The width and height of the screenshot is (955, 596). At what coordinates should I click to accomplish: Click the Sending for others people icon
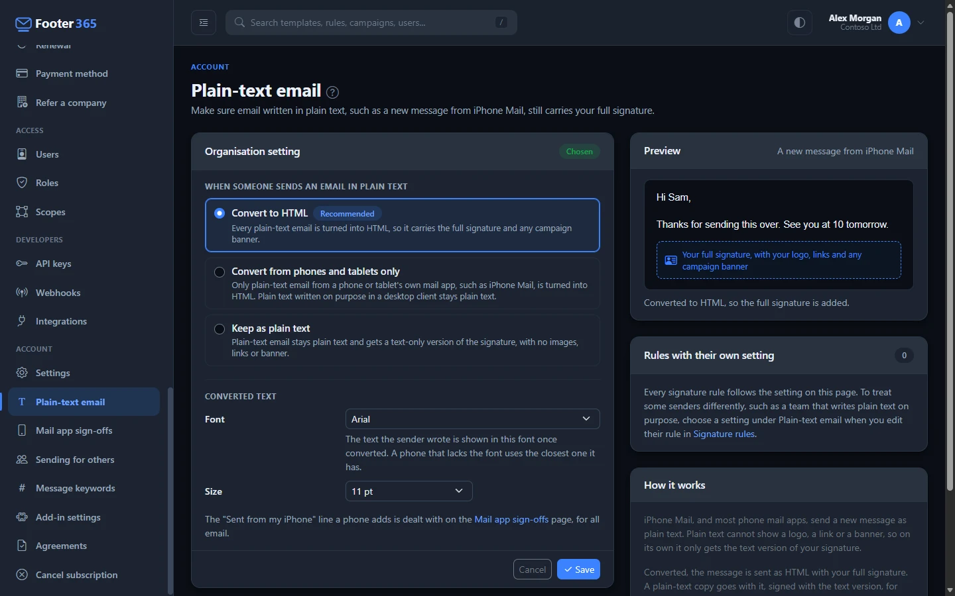(22, 460)
